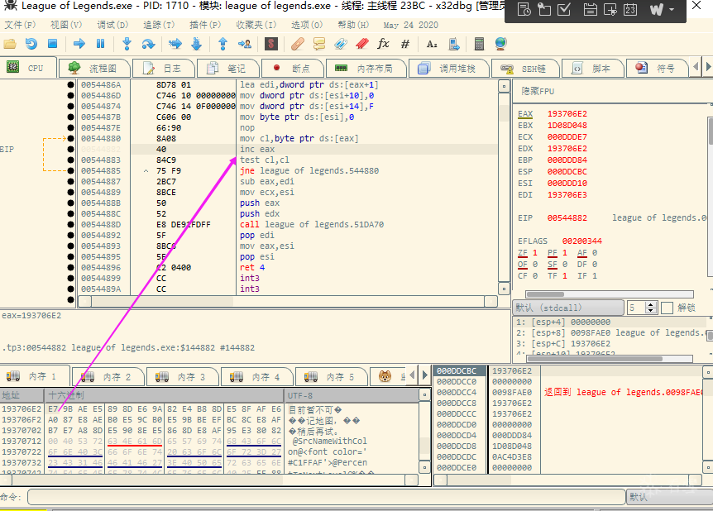Click the fx functions toolbar icon

(383, 44)
